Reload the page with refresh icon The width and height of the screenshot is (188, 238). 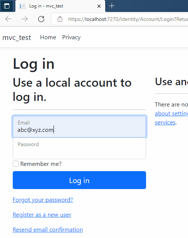click(x=41, y=19)
